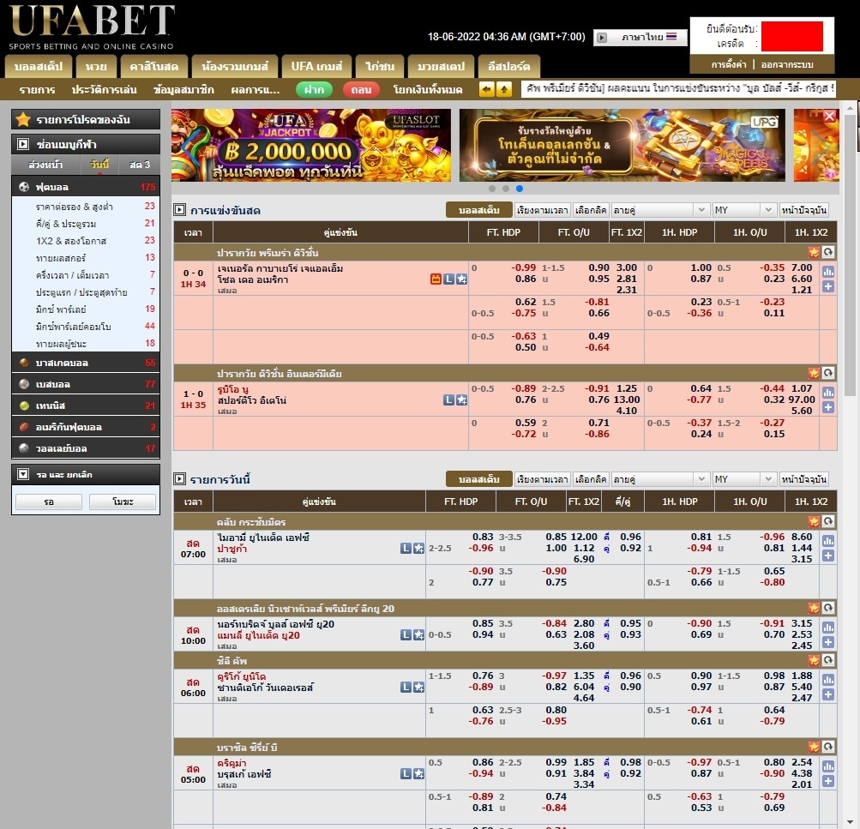Image resolution: width=860 pixels, height=829 pixels.
Task: Collapse the Waiting and Cancelled bets panel
Action: [23, 474]
